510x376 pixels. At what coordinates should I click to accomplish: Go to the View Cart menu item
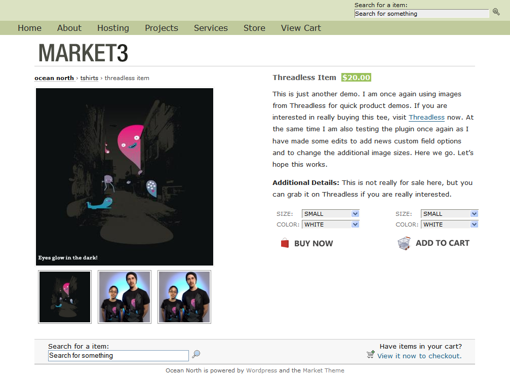click(x=301, y=28)
